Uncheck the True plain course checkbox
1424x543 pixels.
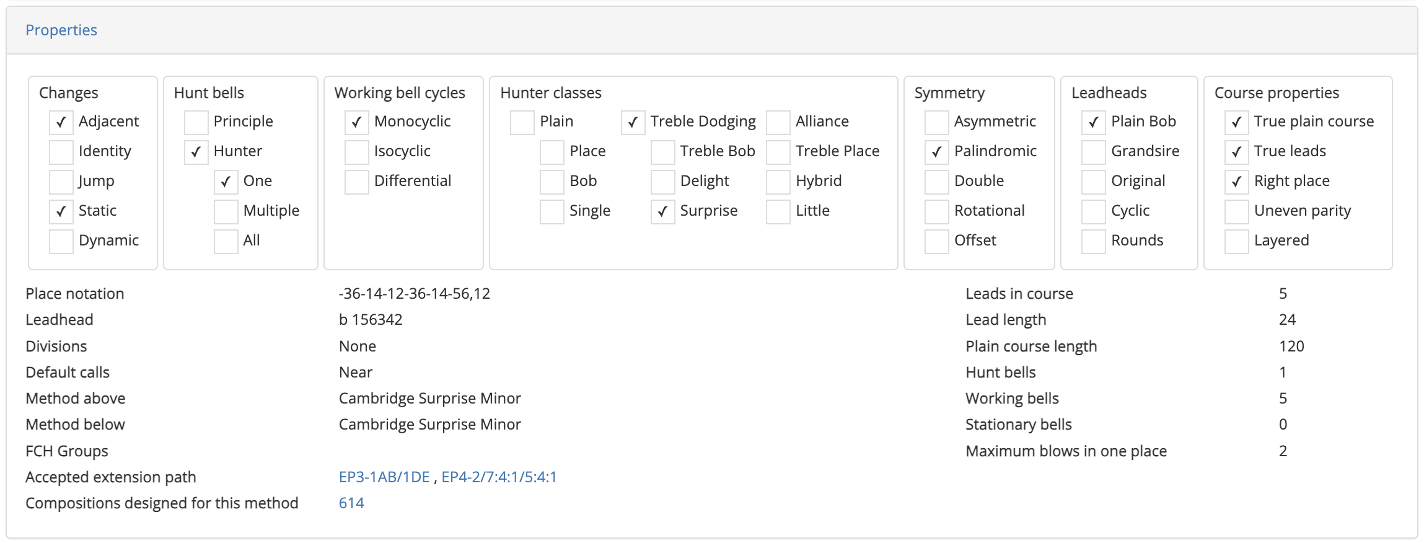1237,122
